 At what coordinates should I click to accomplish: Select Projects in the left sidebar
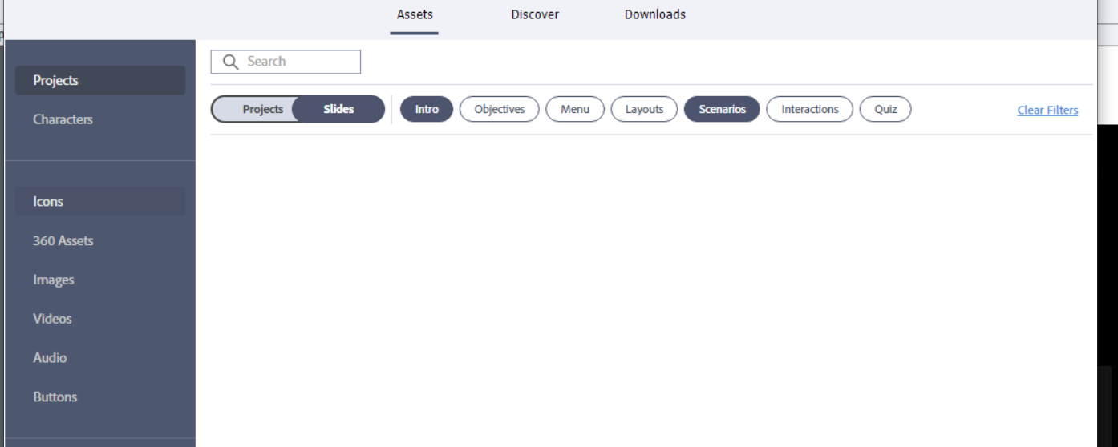click(x=99, y=80)
